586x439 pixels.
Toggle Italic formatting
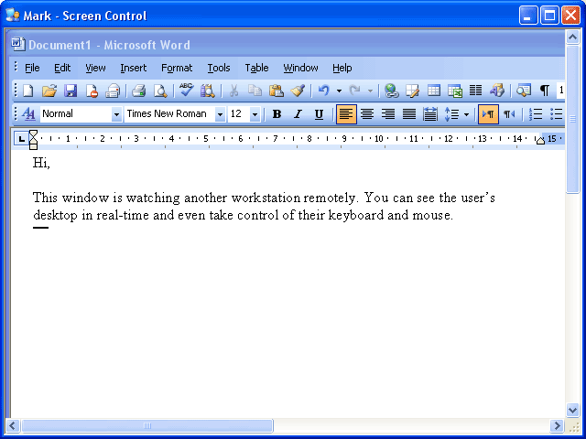click(298, 113)
